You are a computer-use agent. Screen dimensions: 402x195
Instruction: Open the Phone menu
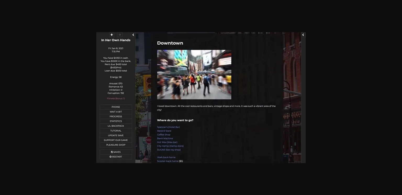116,107
